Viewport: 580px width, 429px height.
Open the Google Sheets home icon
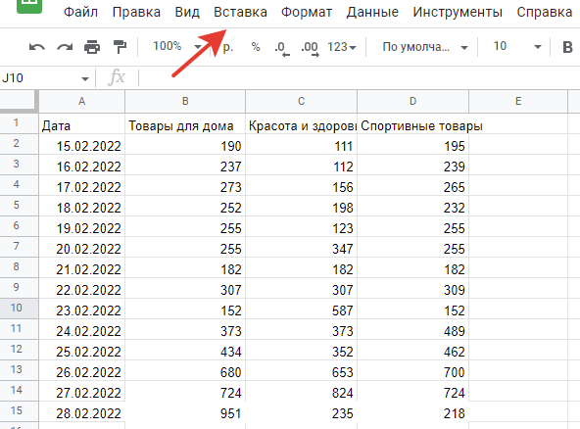pyautogui.click(x=29, y=5)
